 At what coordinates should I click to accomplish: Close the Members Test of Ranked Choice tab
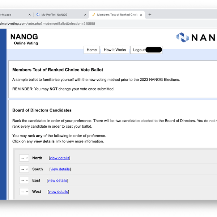141,15
